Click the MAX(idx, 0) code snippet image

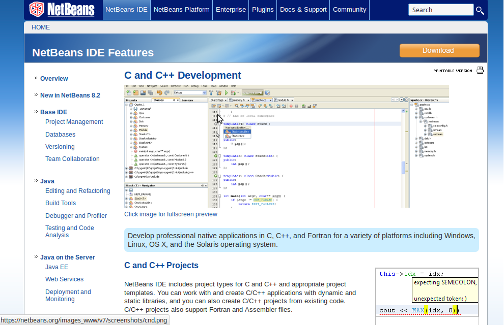(427, 291)
